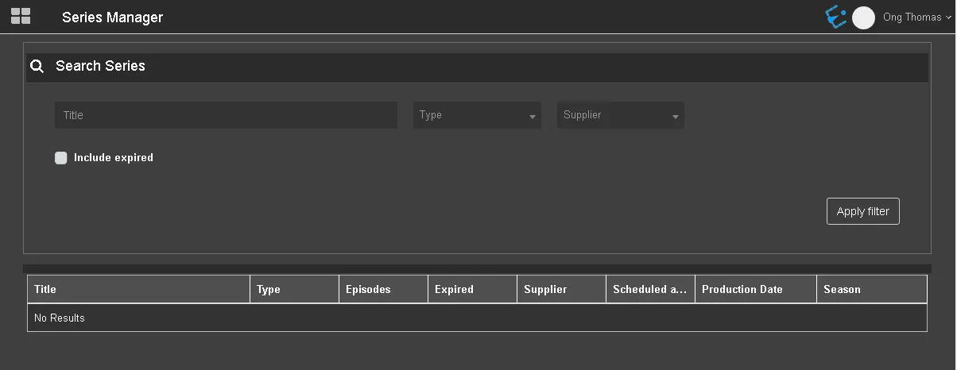Open the app grid menu icon

click(21, 16)
